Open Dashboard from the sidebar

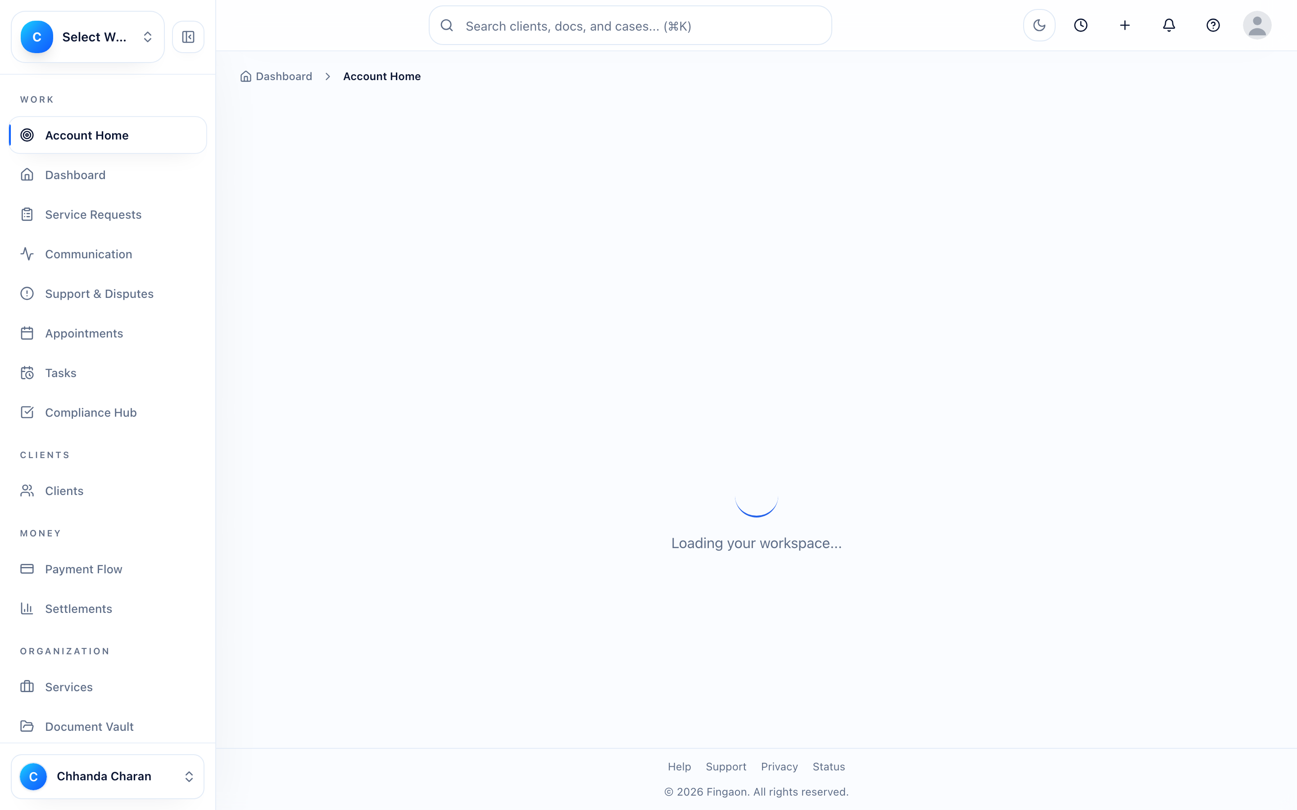[108, 175]
